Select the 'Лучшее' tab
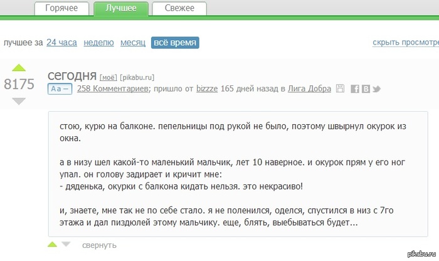439x261 pixels. [x=121, y=8]
